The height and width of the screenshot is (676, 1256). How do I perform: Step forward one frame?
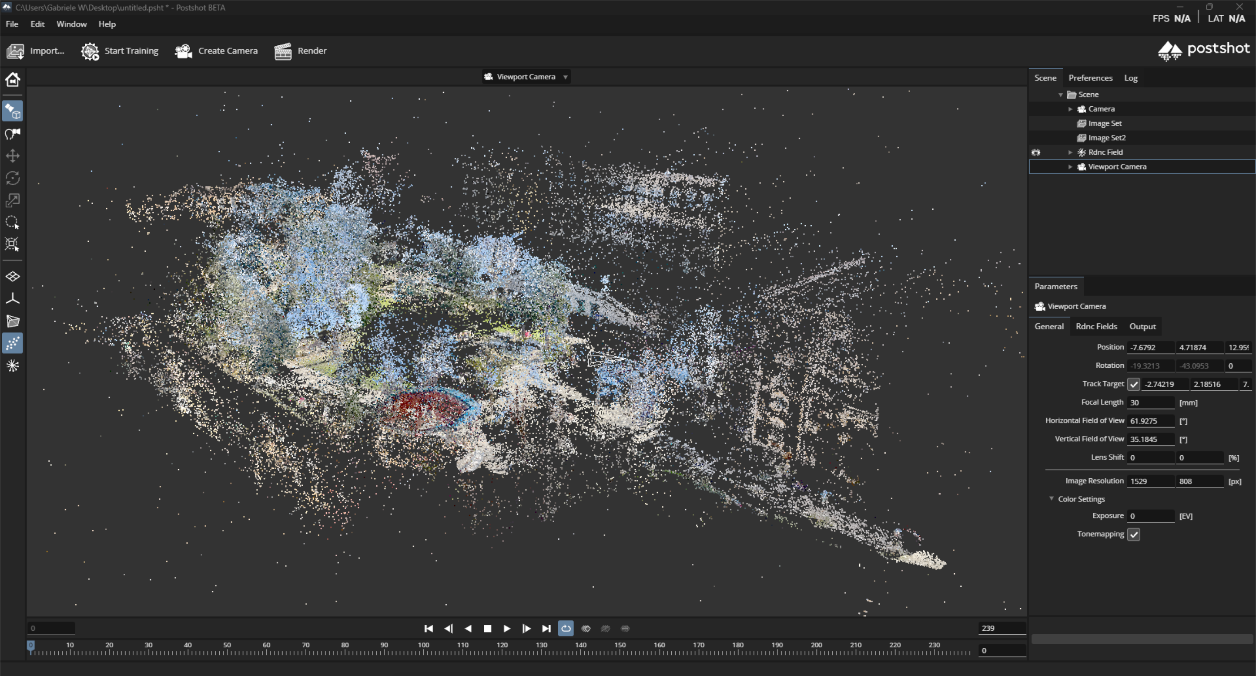coord(526,628)
